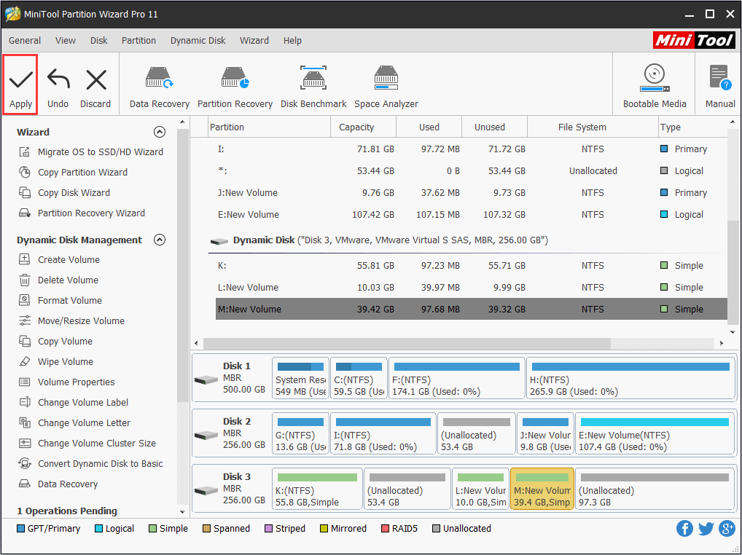Create Bootable Media
This screenshot has width=742, height=555.
(x=655, y=87)
